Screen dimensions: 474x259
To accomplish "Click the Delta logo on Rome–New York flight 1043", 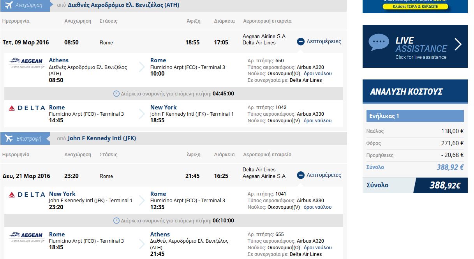I will tap(26, 108).
